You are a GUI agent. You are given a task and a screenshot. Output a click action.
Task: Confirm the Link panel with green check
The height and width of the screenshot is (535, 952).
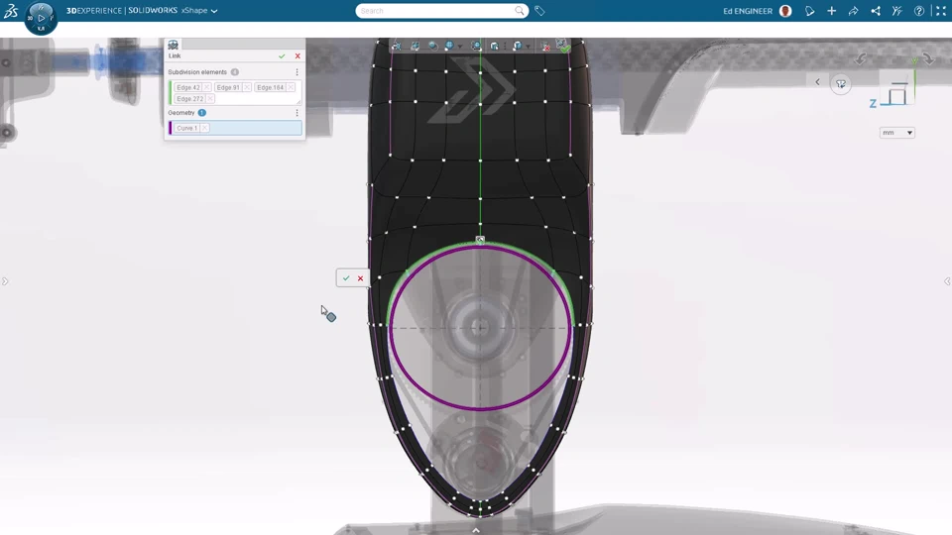pyautogui.click(x=282, y=55)
